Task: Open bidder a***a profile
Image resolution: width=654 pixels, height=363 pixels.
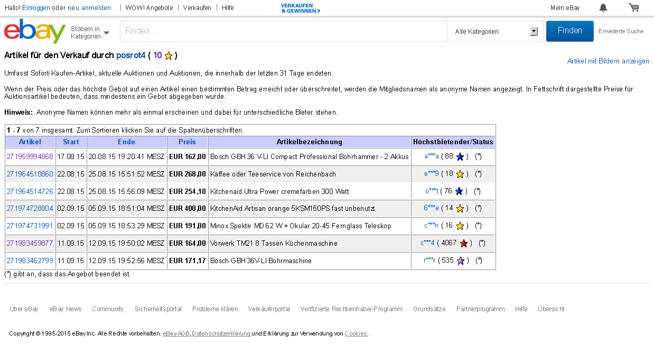Action: 432,157
